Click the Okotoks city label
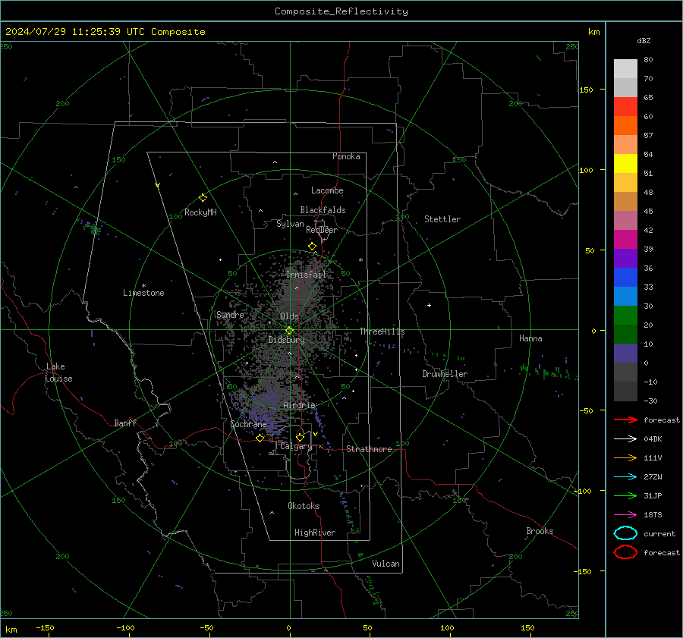This screenshot has width=683, height=638. [304, 507]
